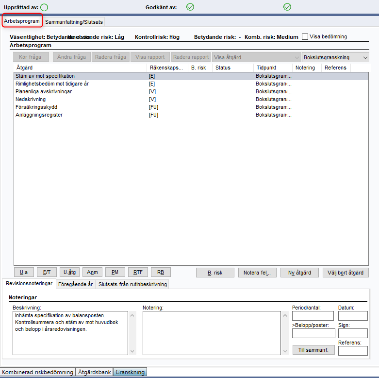Viewport: 379px width, 378px height.
Task: Click the Välj bort åtgärd button
Action: (346, 273)
